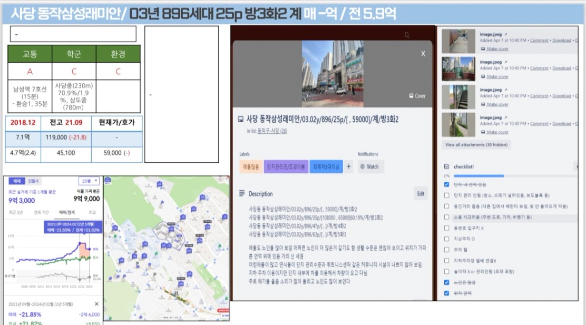Viewport: 586px width, 325px height.
Task: Open the second attachment thumbnail
Action: [x=458, y=68]
